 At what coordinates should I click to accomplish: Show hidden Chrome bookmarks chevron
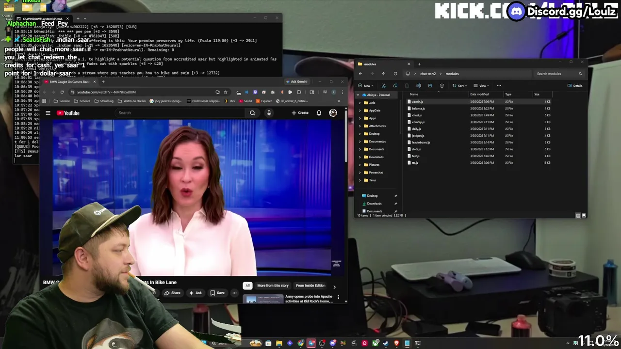point(339,101)
